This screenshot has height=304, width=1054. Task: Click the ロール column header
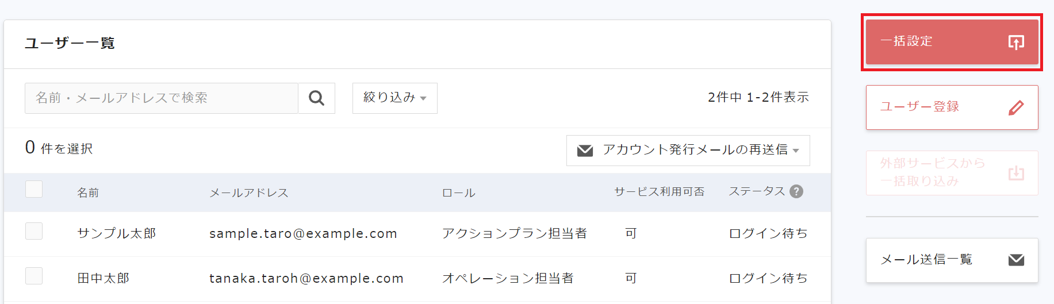[x=458, y=193]
